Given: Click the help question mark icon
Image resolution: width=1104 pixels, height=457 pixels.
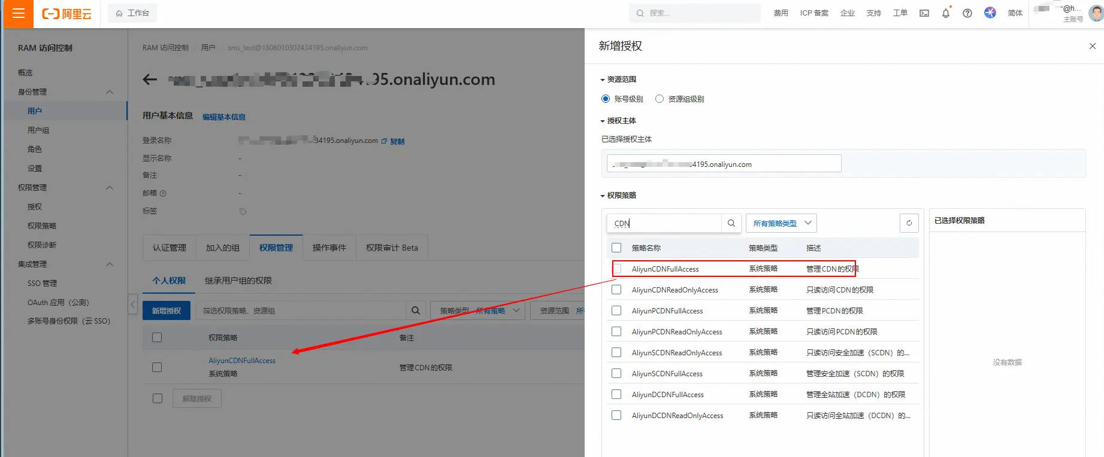Looking at the screenshot, I should click(967, 13).
